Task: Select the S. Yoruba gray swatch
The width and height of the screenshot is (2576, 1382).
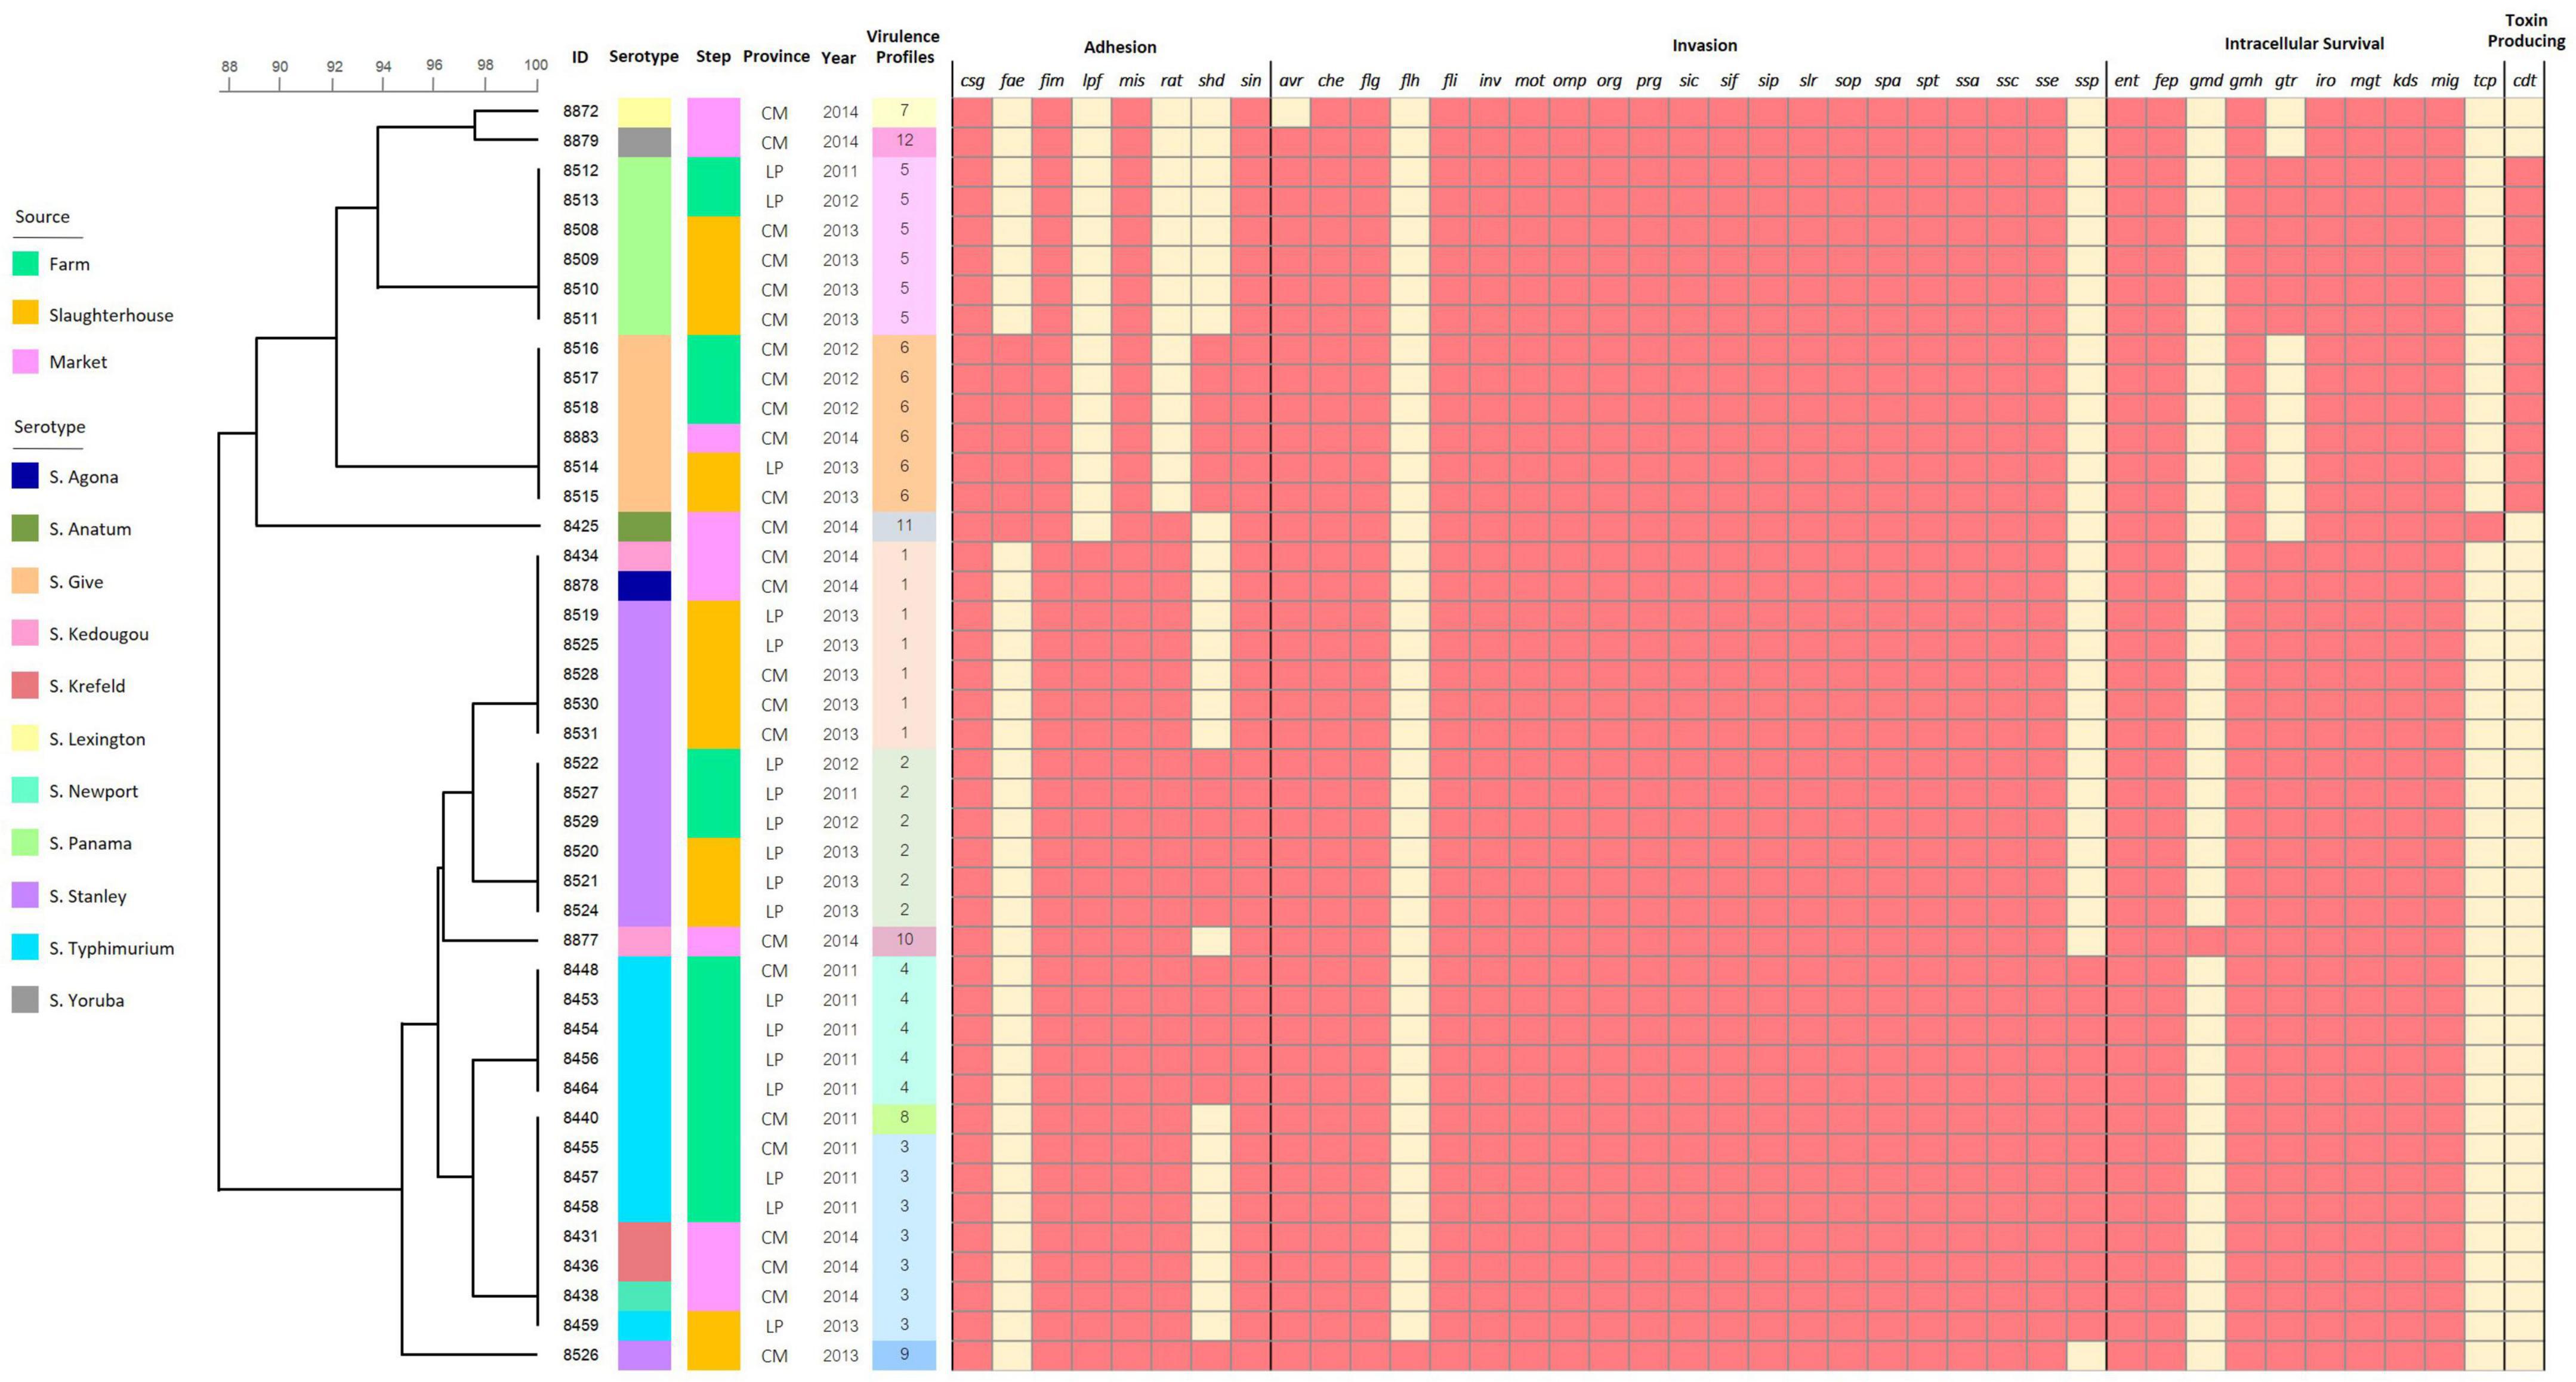Action: 25,999
